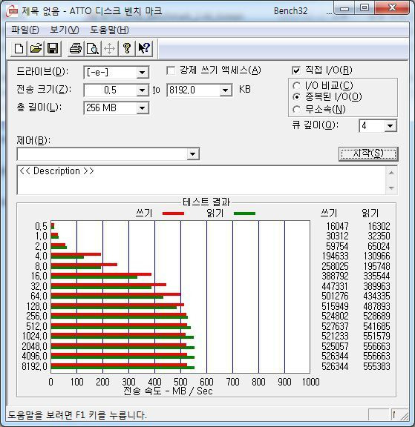The width and height of the screenshot is (415, 427).
Task: Click the context help arrow-question icon
Action: (144, 49)
